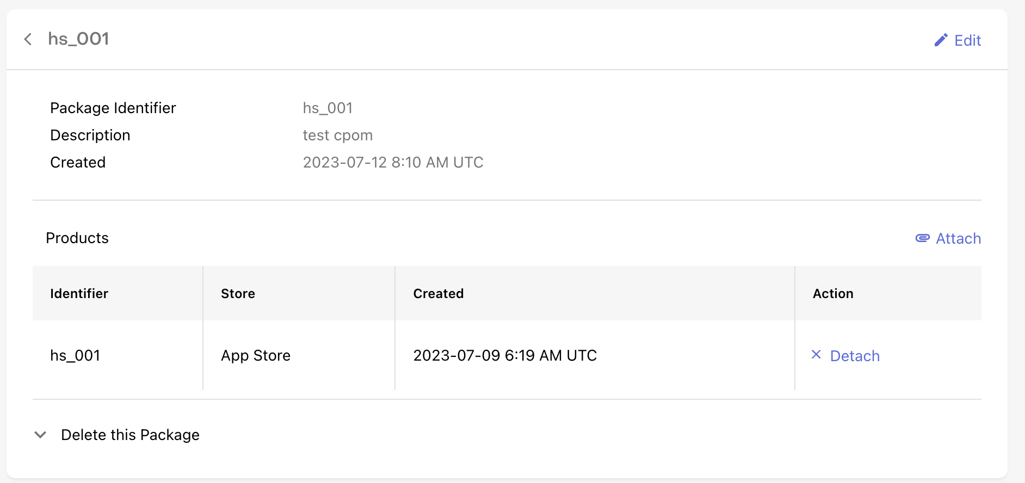Click the Identifier column header
The height and width of the screenshot is (483, 1025).
coord(79,293)
